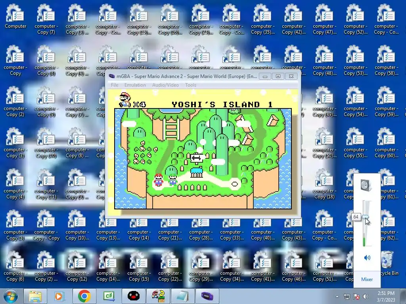Screen dimensions: 406x304
Task: Select 'computer - Copy (5)' desktop shortcut
Action: [x=15, y=225]
